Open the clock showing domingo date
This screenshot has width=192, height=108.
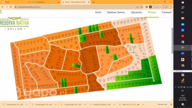pos(183,98)
